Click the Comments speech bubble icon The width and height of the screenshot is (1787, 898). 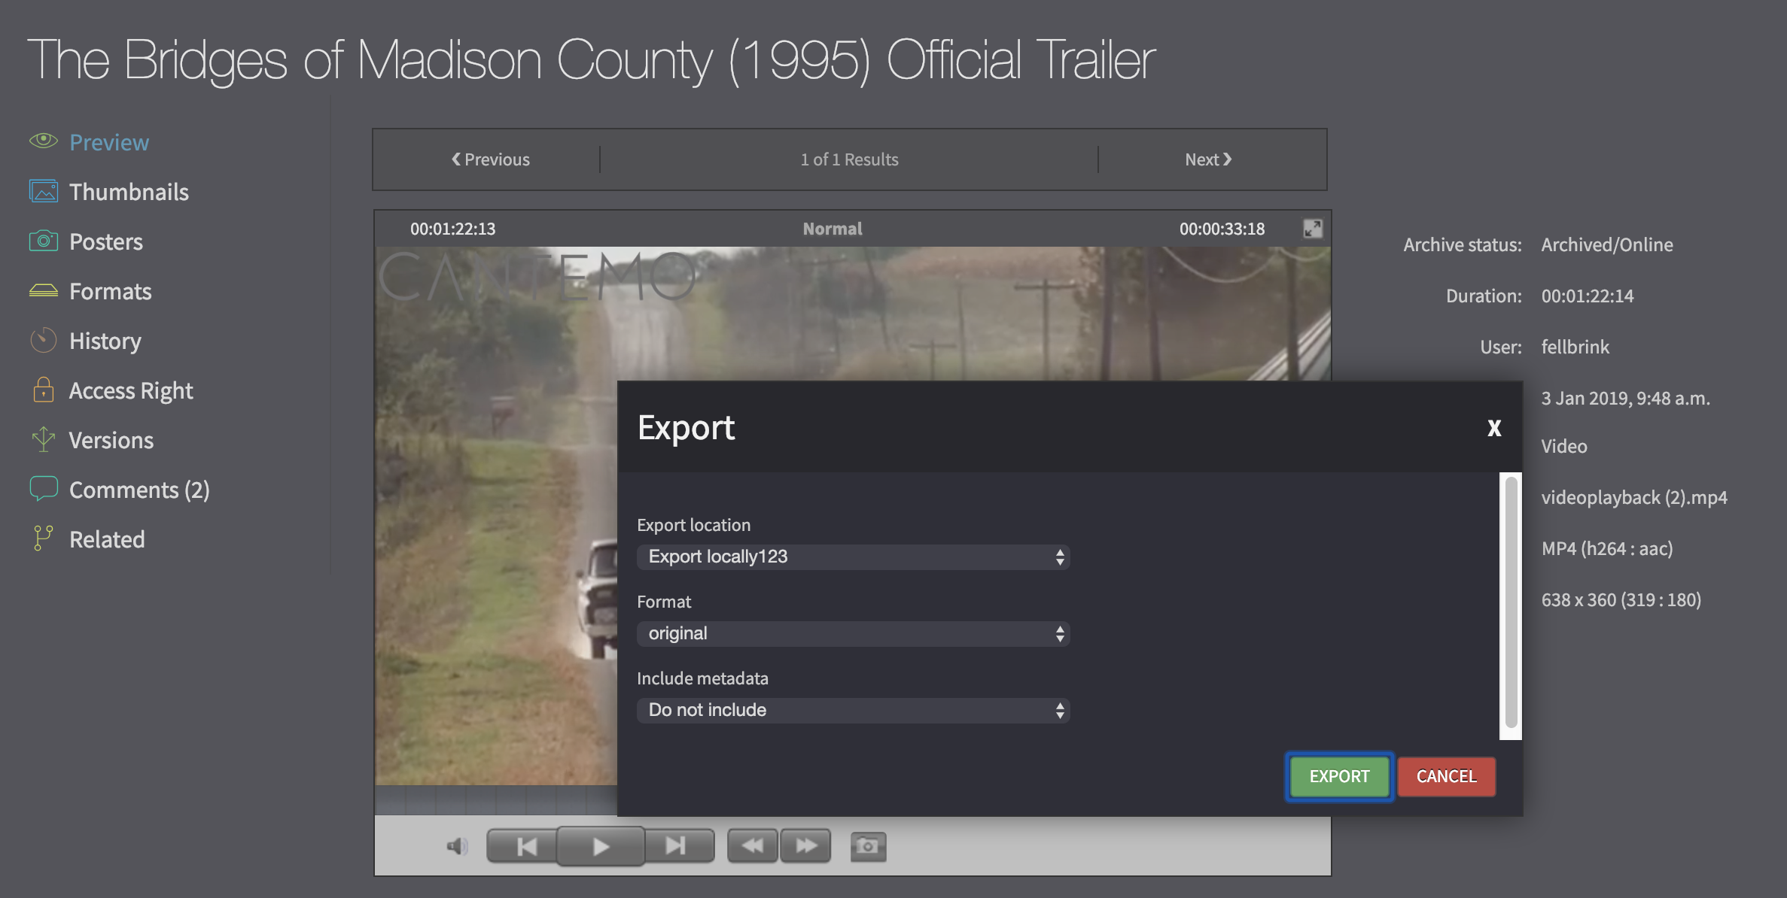click(44, 489)
